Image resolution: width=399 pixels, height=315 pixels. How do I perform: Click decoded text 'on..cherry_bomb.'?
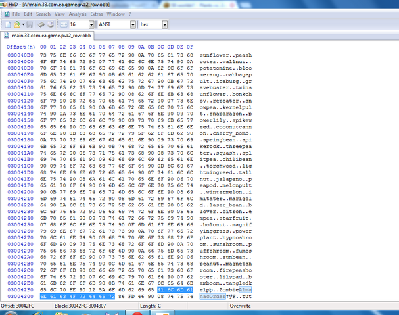225,133
